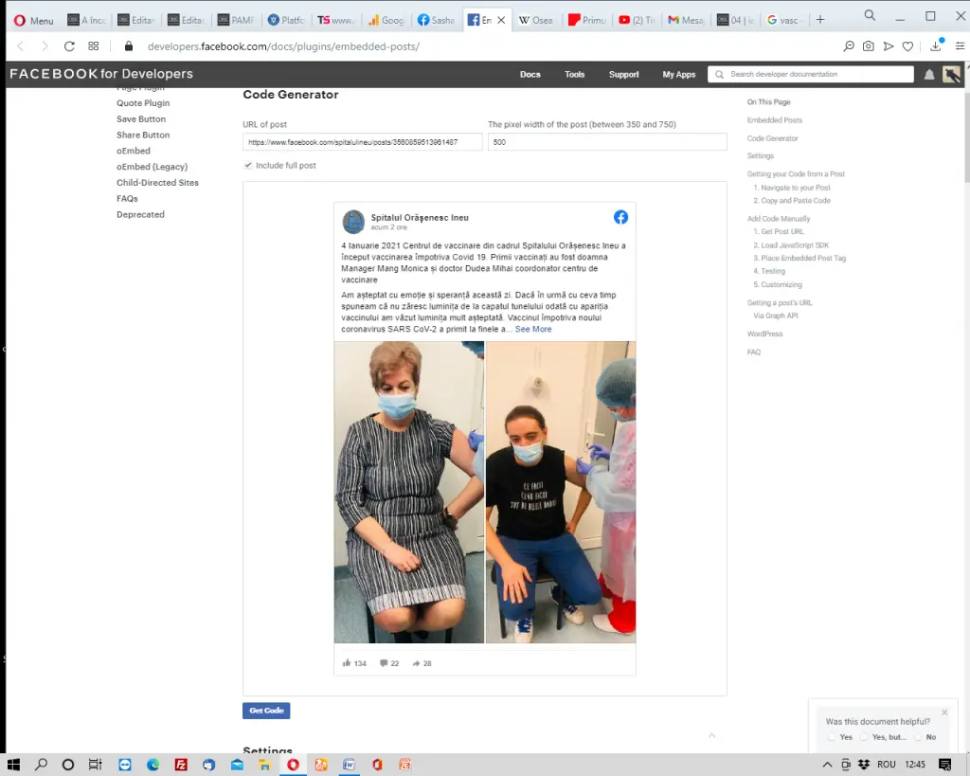Dismiss the Was this document helpful box
Image resolution: width=970 pixels, height=776 pixels.
coord(944,713)
